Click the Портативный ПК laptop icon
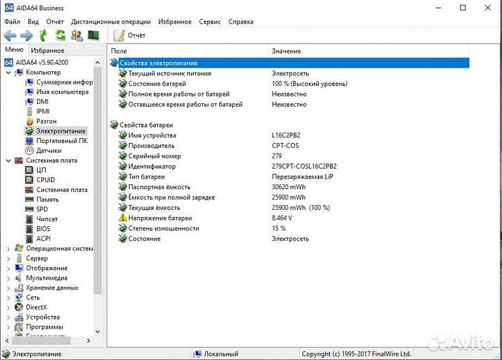The width and height of the screenshot is (502, 360). (29, 141)
